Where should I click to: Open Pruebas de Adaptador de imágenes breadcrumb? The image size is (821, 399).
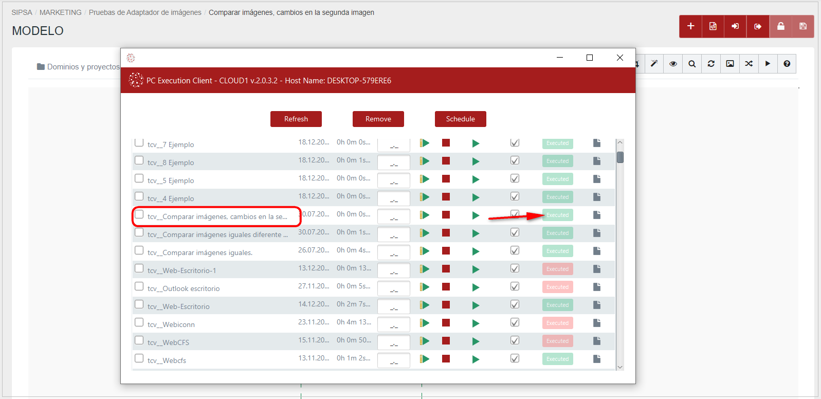coord(145,12)
